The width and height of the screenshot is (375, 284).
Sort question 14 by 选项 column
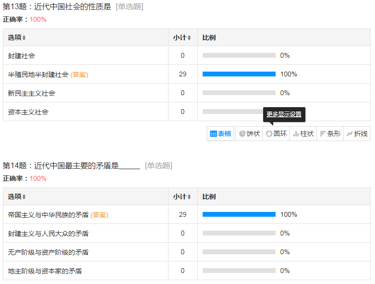17,197
